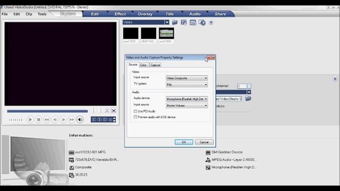This screenshot has height=191, width=340.
Task: Click the timecode spinner arrows
Action: coord(114,119)
